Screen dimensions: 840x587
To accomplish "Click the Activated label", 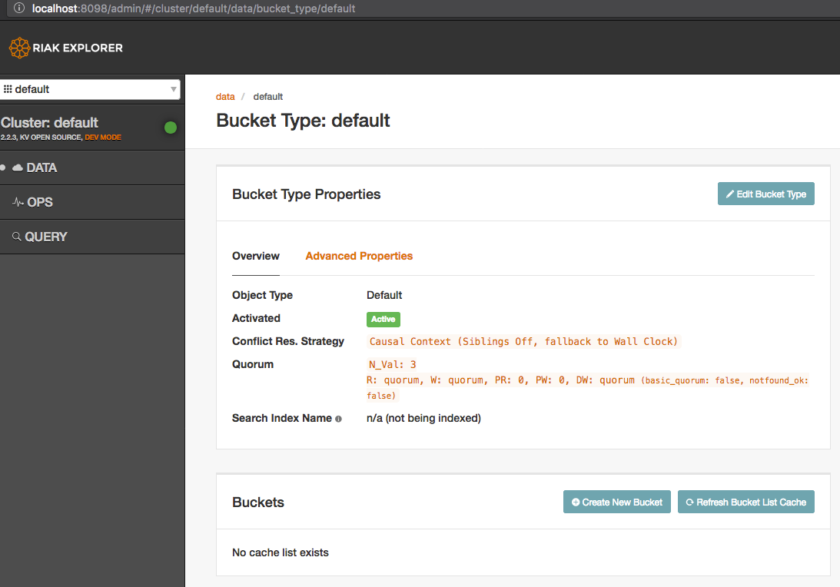I will point(256,318).
